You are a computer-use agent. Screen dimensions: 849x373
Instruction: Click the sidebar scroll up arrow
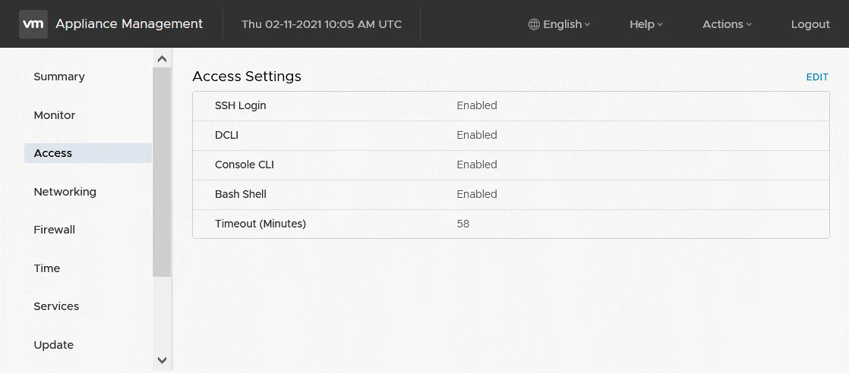click(162, 58)
